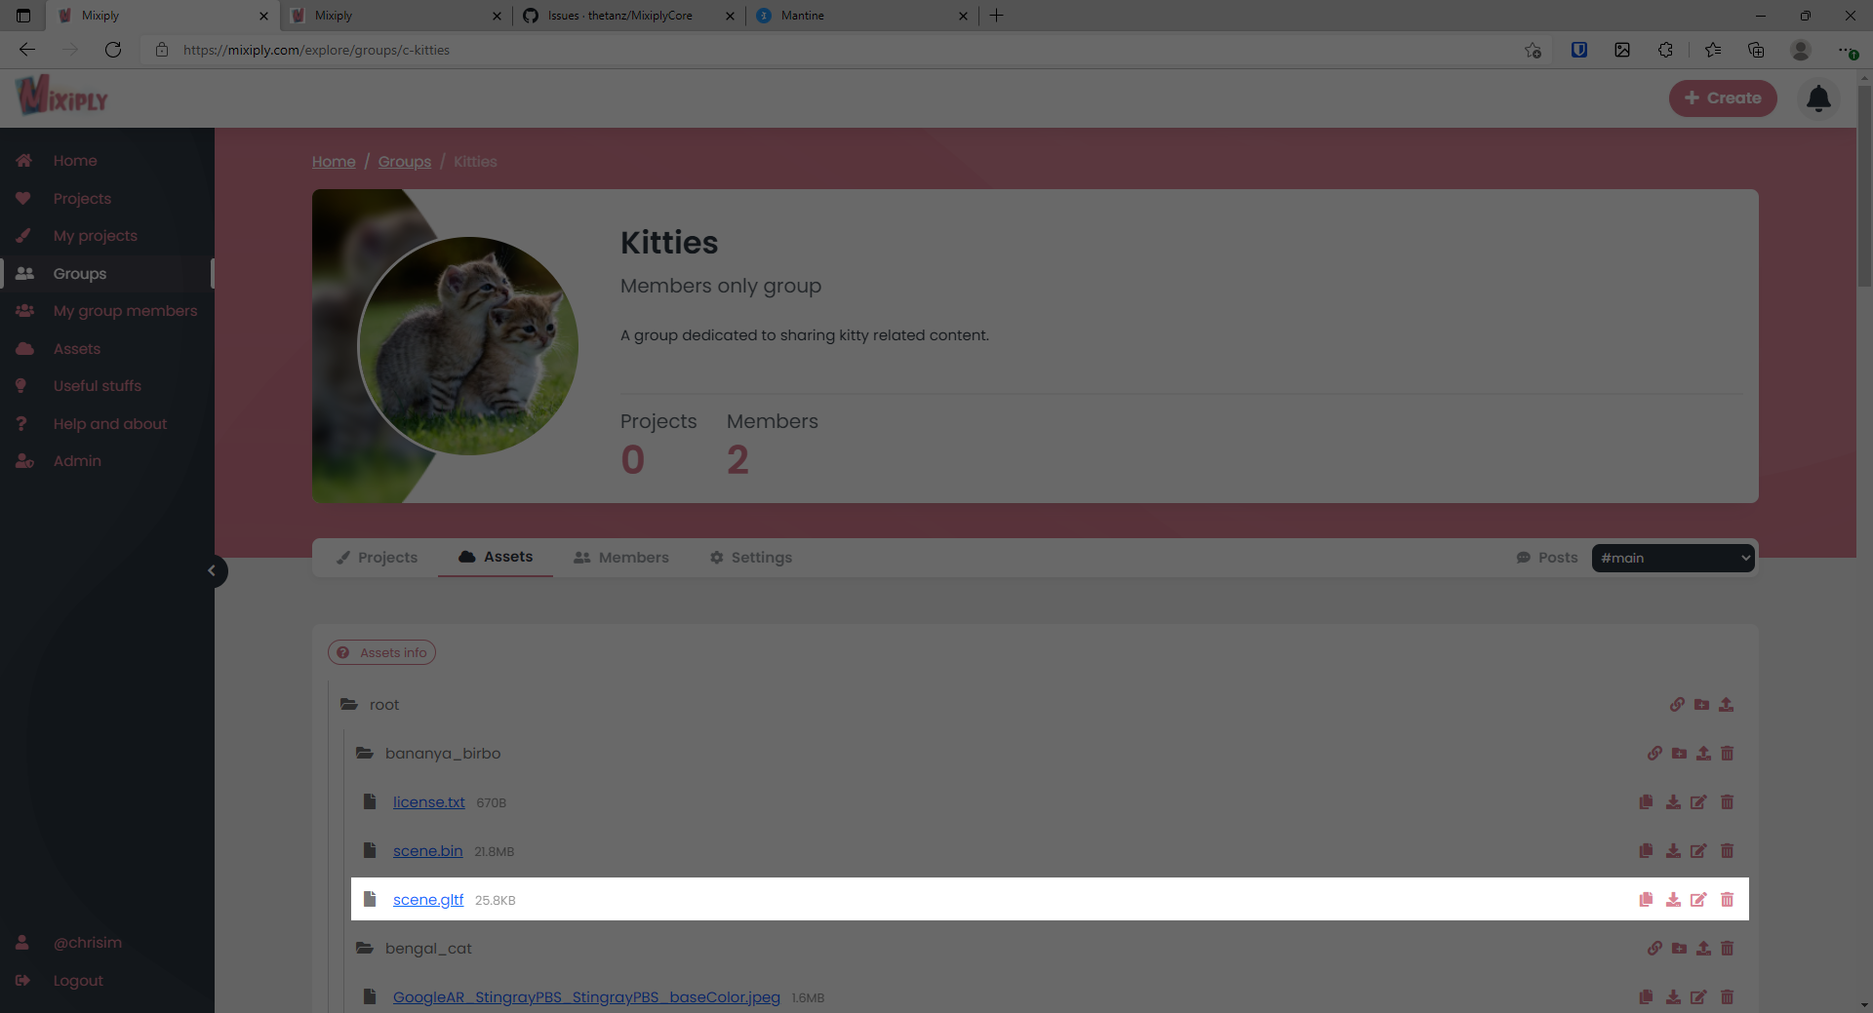Upload file into bananya_birbo folder
This screenshot has width=1873, height=1013.
click(1703, 753)
